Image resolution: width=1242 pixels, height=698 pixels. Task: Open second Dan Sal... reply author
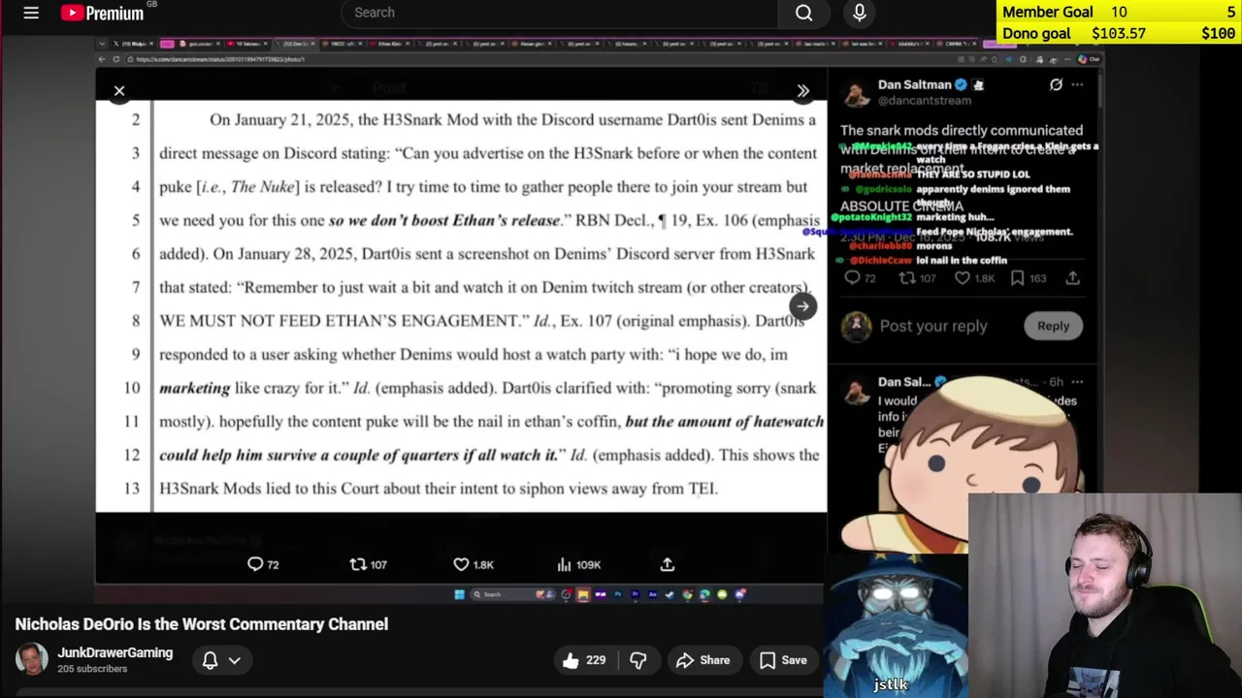(903, 382)
